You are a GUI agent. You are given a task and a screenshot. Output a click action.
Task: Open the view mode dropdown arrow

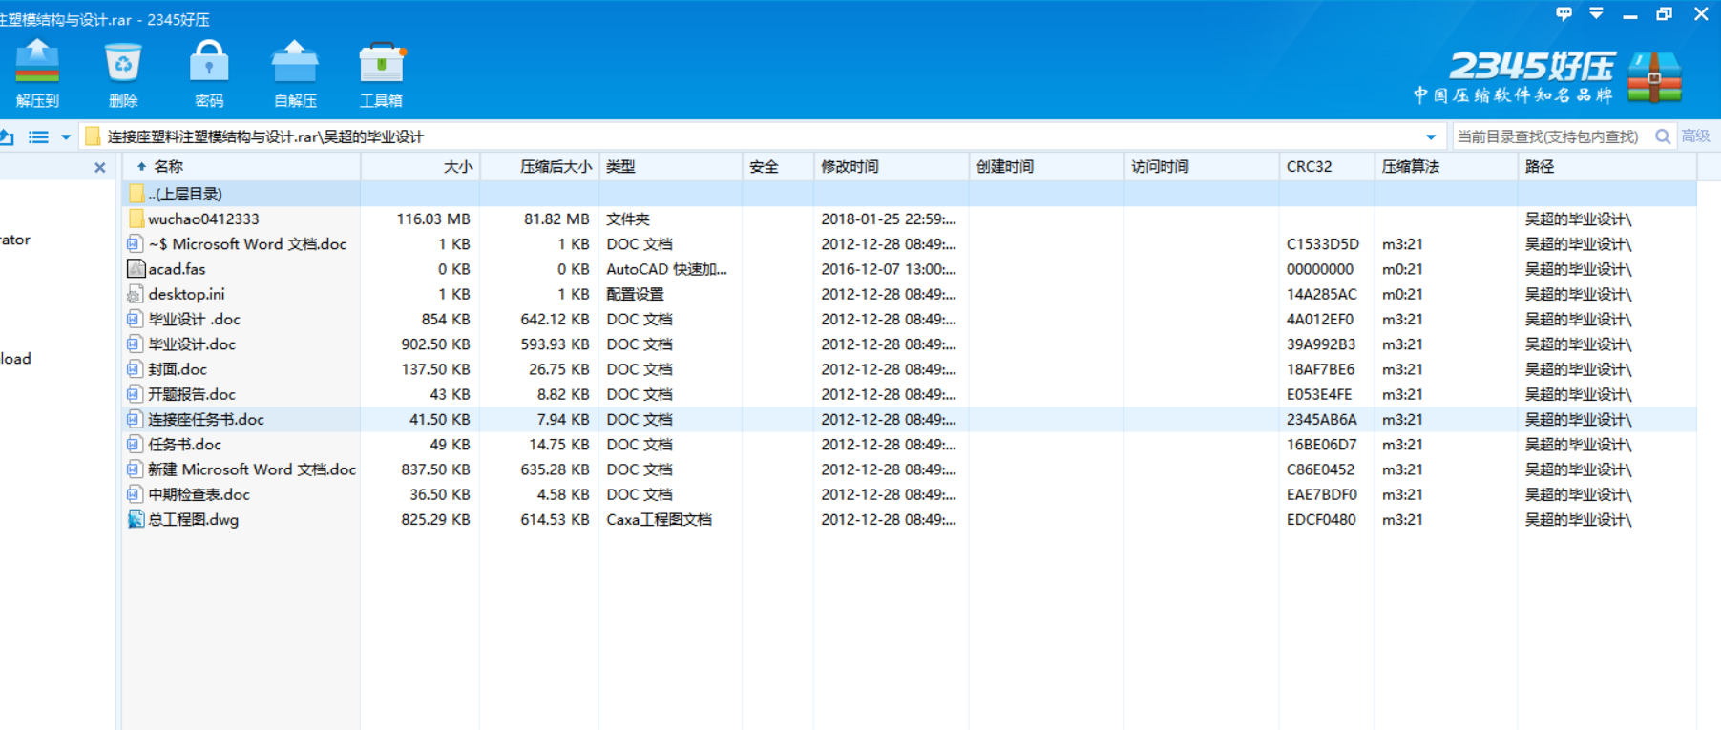[x=66, y=137]
